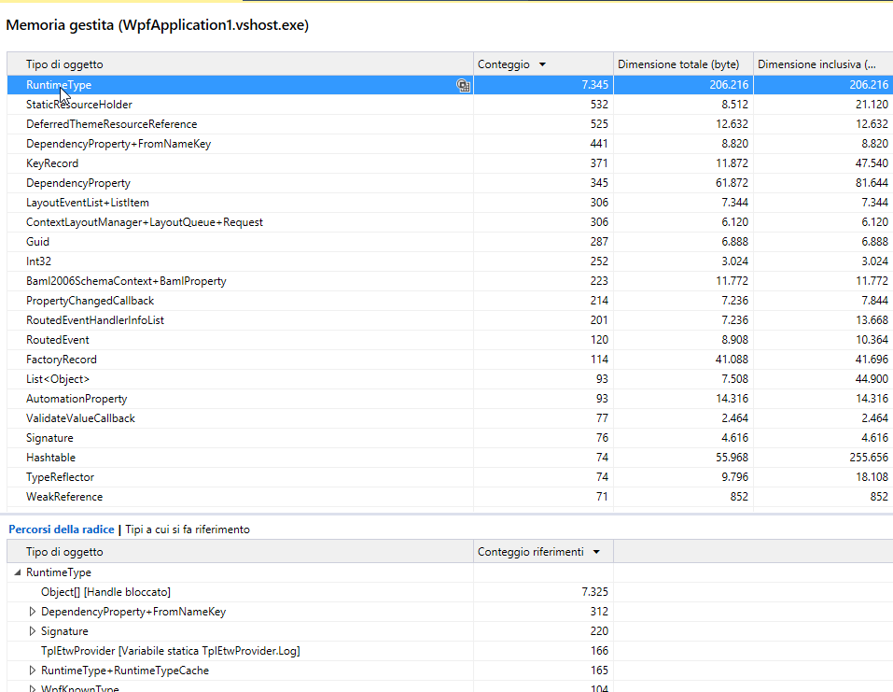The height and width of the screenshot is (692, 893).
Task: Switch to Tipi a cui si fa riferimento tab
Action: click(188, 530)
